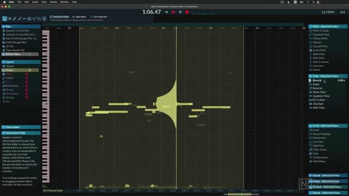Click the Gate effect
The height and width of the screenshot is (196, 349).
point(315,154)
